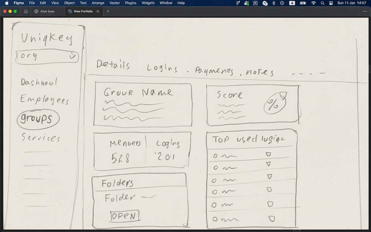Image resolution: width=371 pixels, height=232 pixels.
Task: Open Control Center in the menu bar
Action: (x=331, y=3)
